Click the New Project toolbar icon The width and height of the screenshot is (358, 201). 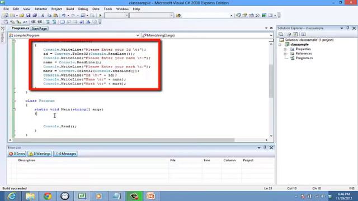(x=6, y=16)
